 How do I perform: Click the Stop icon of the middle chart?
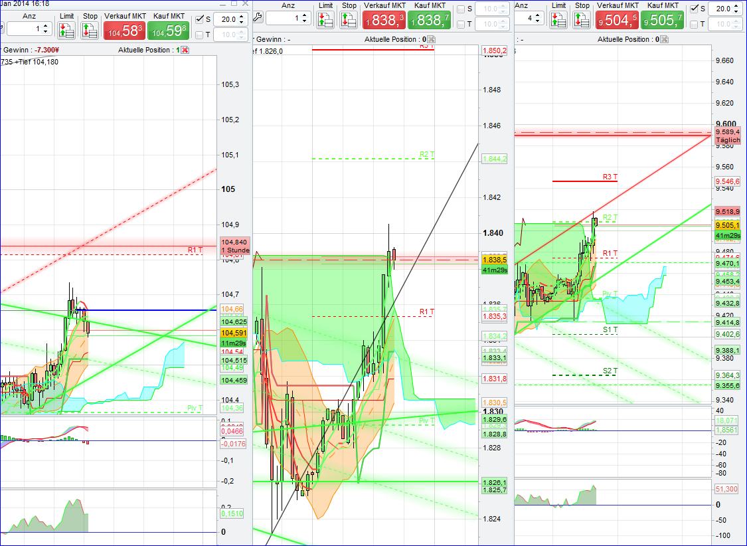click(x=349, y=20)
